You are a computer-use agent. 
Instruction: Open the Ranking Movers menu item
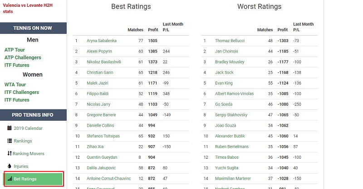pyautogui.click(x=29, y=153)
